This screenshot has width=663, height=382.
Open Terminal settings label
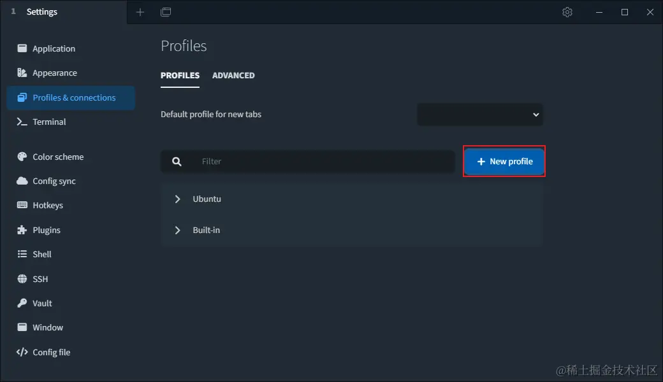pos(50,122)
